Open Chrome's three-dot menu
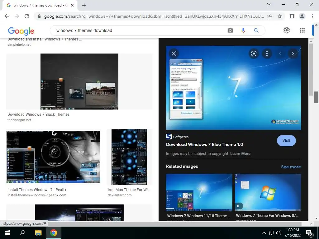Screen dimensions: 319x239 (x=312, y=16)
